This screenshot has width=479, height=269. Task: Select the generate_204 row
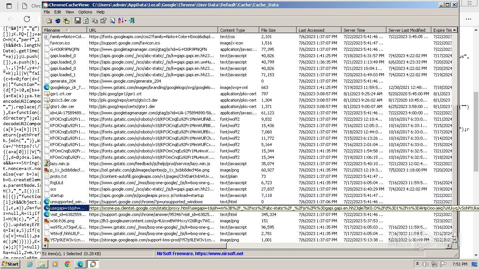point(247,81)
